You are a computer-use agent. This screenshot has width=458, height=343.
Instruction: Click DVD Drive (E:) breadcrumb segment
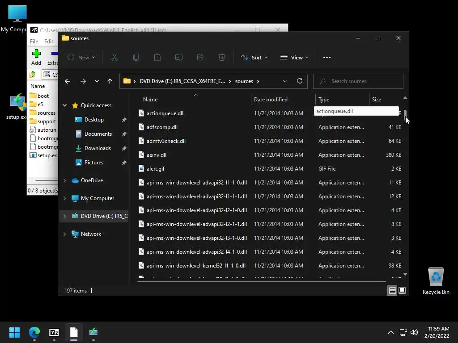point(182,81)
